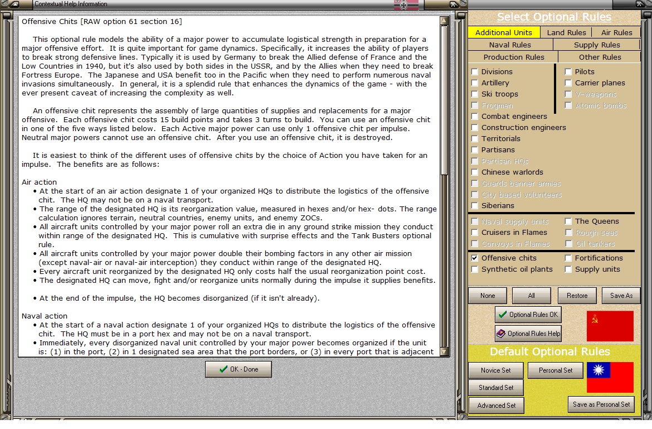Toggle Synthetic oil plants checkbox
This screenshot has height=429, width=652.
474,269
